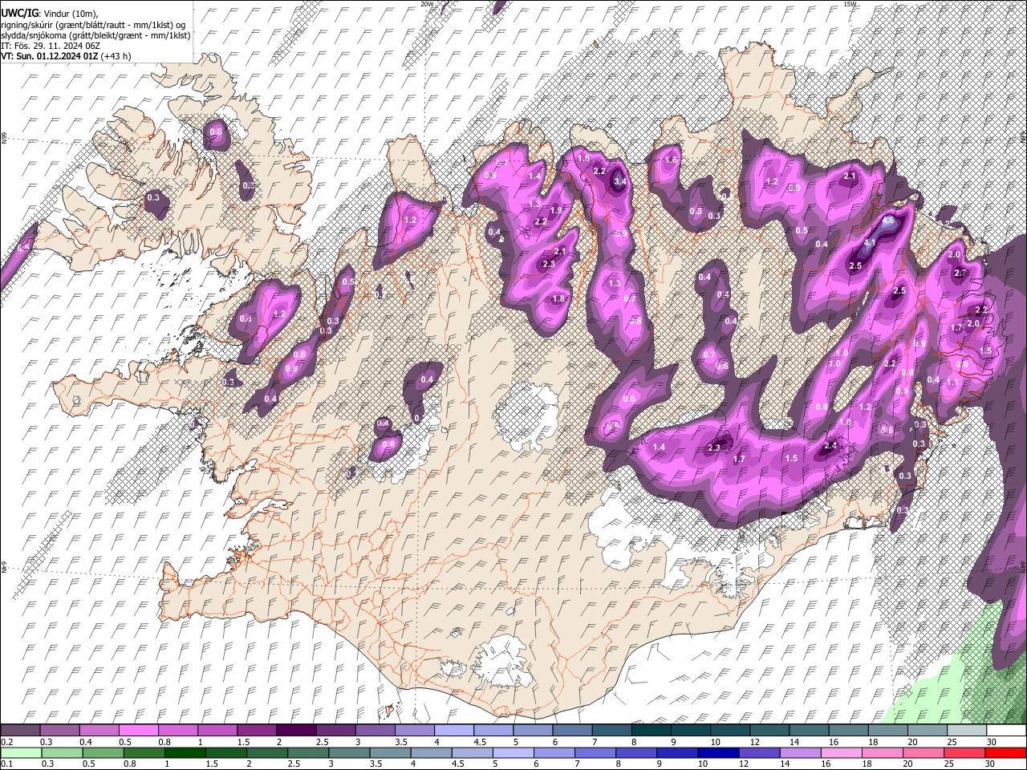This screenshot has width=1027, height=770.
Task: Click the rain scale swatch for 25–30 mm
Action: click(x=966, y=752)
